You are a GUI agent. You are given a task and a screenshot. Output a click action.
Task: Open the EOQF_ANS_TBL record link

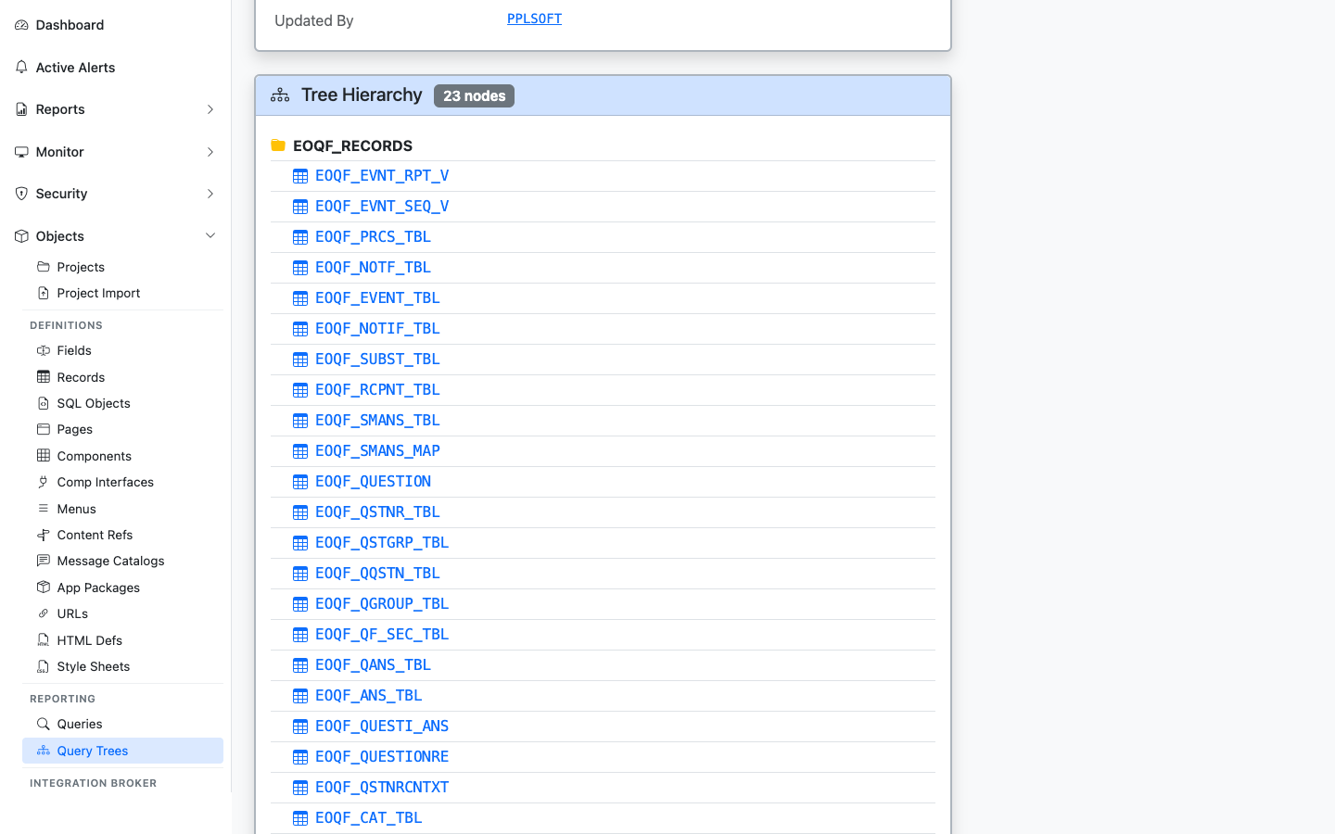368,695
